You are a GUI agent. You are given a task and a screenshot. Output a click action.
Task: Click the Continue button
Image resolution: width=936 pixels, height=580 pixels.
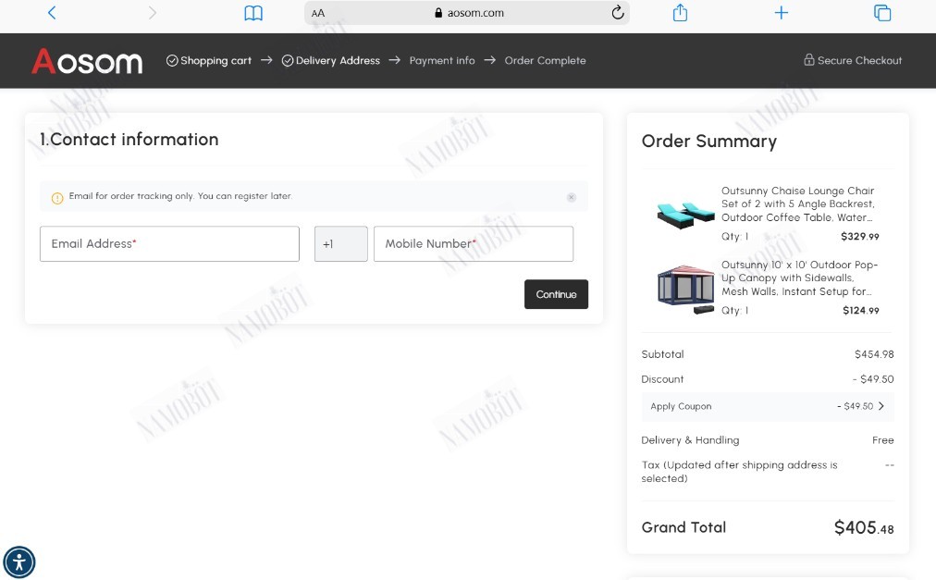point(557,294)
